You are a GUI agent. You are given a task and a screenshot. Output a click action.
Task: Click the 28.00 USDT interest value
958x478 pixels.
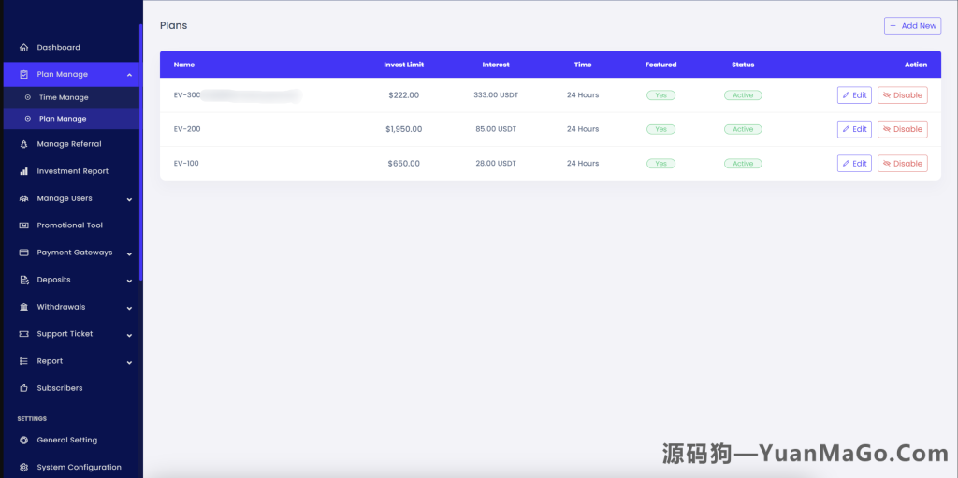click(495, 163)
